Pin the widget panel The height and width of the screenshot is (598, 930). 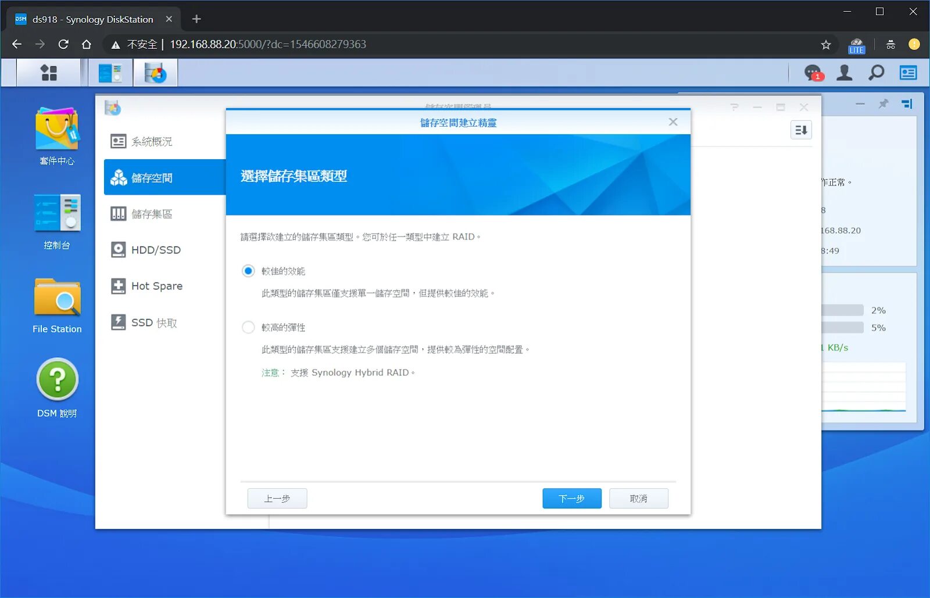pyautogui.click(x=884, y=104)
